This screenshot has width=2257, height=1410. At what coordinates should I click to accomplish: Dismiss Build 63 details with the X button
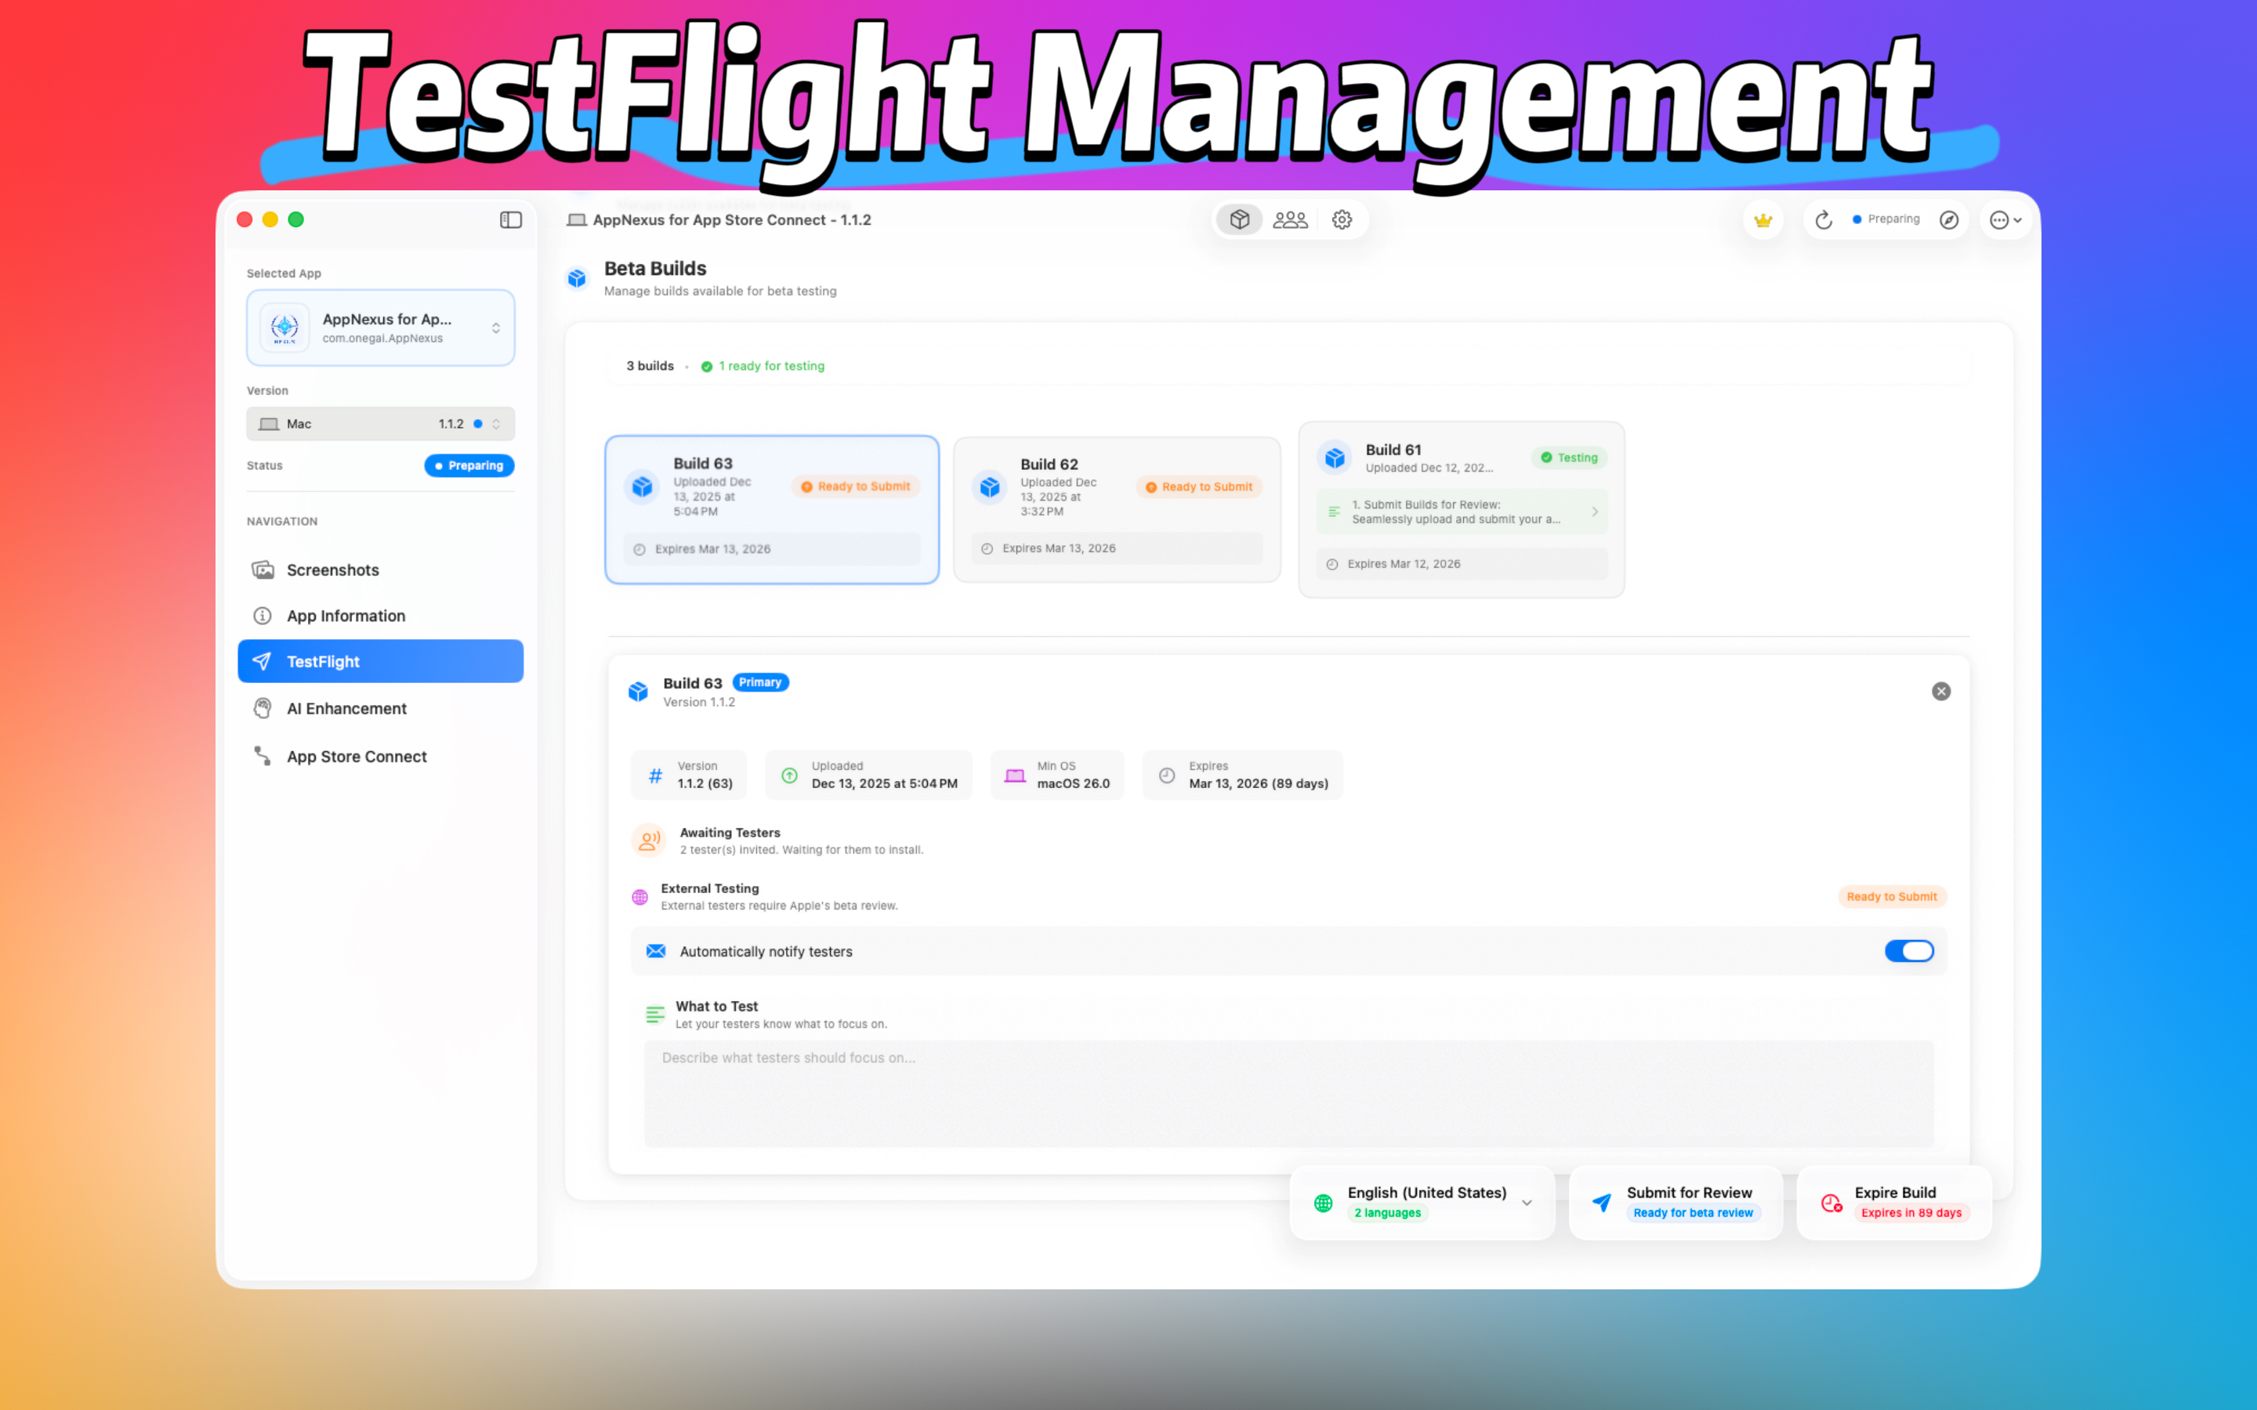(1941, 690)
